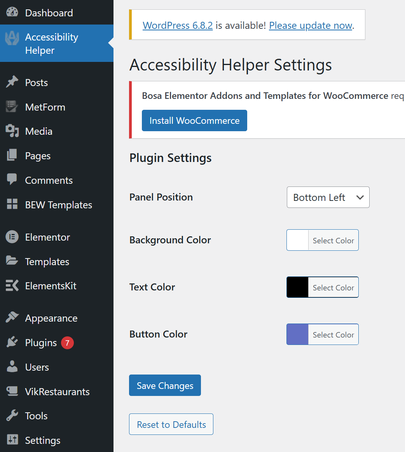Click the Tools wrench icon
Viewport: 405px width, 452px height.
(x=12, y=415)
